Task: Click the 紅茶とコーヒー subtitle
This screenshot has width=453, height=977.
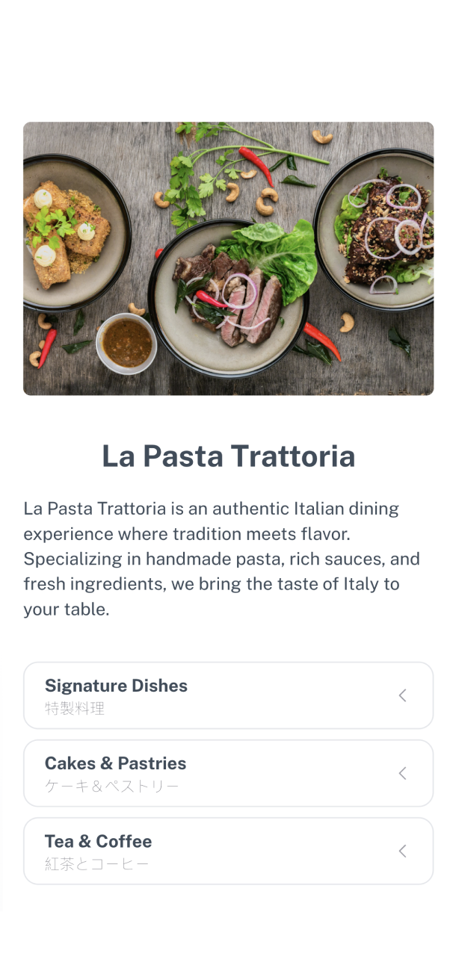Action: click(x=97, y=864)
